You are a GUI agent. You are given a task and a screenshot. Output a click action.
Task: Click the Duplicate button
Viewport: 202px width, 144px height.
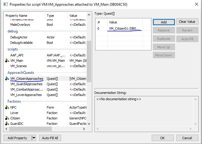[164, 39]
